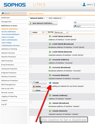This screenshot has height=124, width=95.
Task: Click the interface icon of AAISP (WAN) (Address)
Action: [x=50, y=36]
